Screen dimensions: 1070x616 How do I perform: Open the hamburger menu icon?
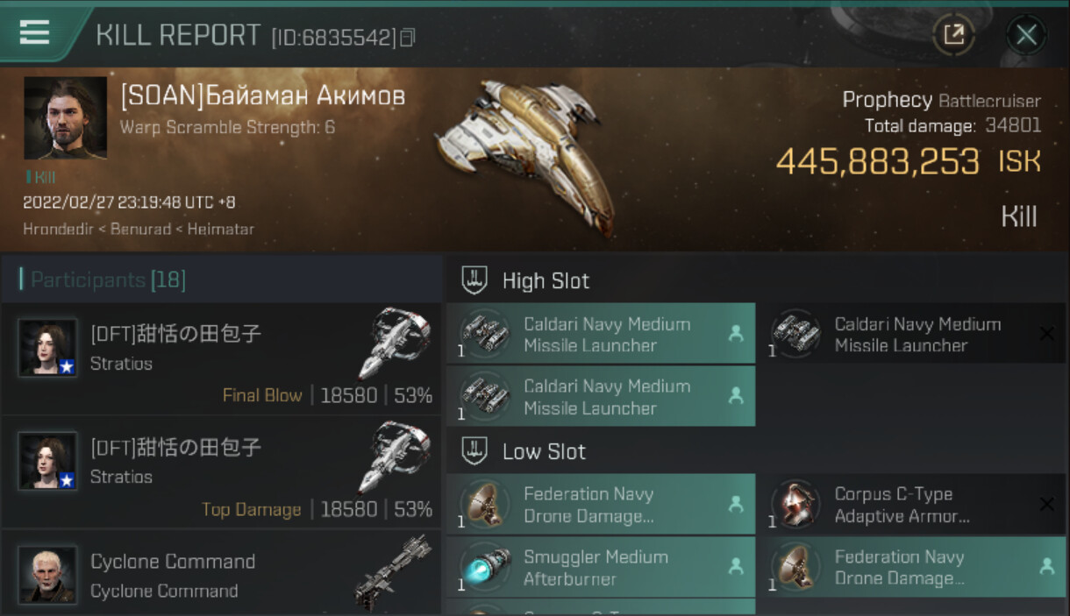click(x=34, y=32)
